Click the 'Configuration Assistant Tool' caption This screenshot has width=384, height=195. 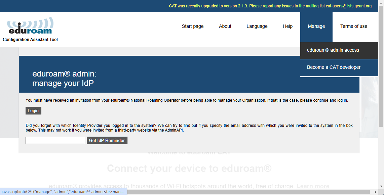tap(30, 40)
